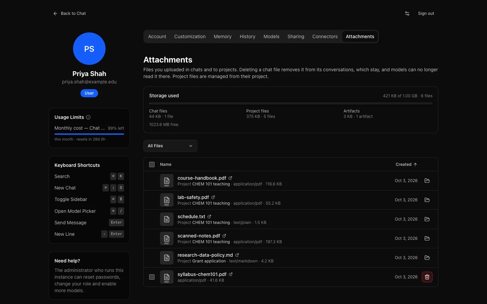Viewport: 487px width, 304px height.
Task: Click the PDF file icon of syllabus-chem101.pdf
Action: click(167, 277)
